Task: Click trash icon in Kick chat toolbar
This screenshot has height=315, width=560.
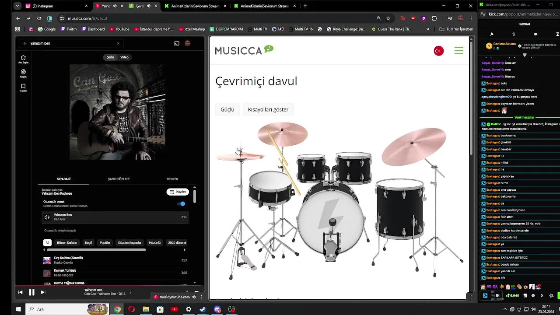Action: tap(514, 34)
